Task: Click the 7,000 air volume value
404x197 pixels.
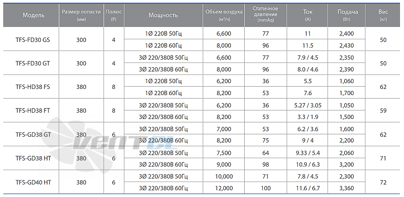Action: pyautogui.click(x=224, y=129)
